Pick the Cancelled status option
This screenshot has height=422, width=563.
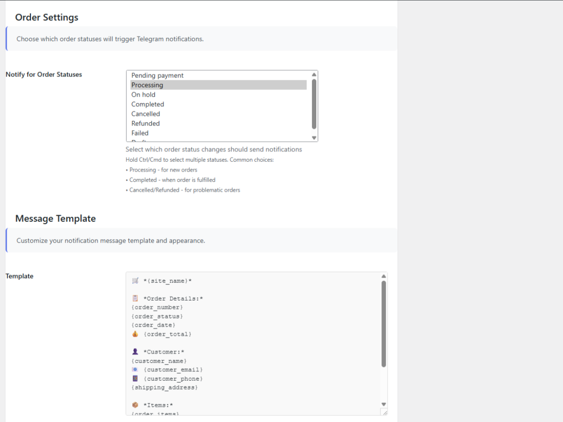click(x=145, y=114)
